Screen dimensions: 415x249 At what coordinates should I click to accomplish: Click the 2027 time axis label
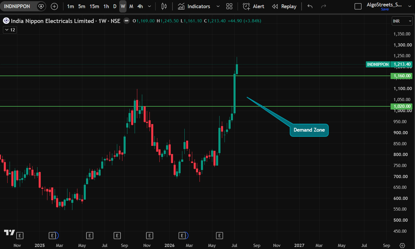(x=299, y=245)
